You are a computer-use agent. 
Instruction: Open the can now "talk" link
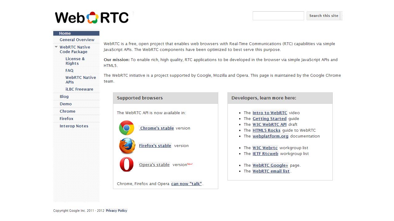point(187,184)
